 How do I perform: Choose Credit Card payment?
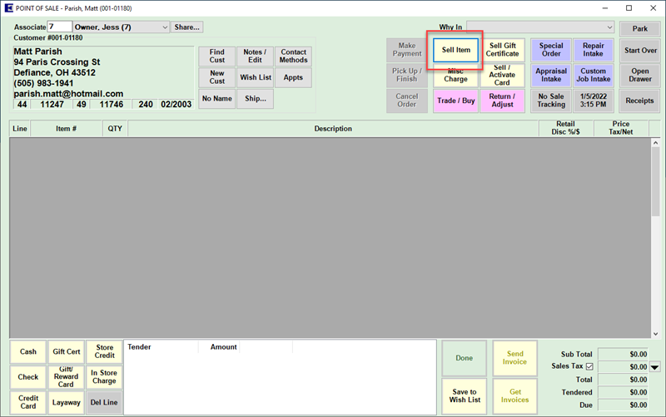coord(28,403)
